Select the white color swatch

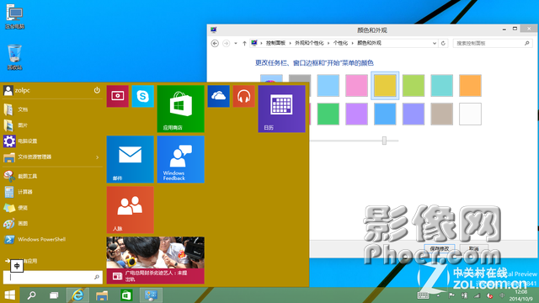pos(470,114)
